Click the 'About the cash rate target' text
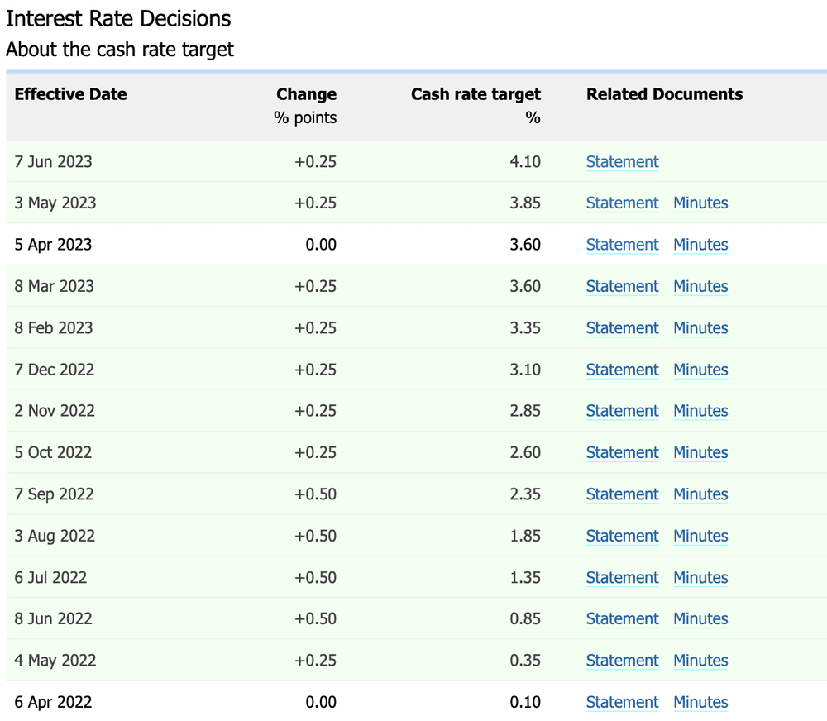This screenshot has width=827, height=721. [x=120, y=50]
